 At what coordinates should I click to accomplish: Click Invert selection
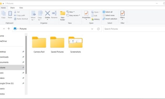[x=110, y=19]
